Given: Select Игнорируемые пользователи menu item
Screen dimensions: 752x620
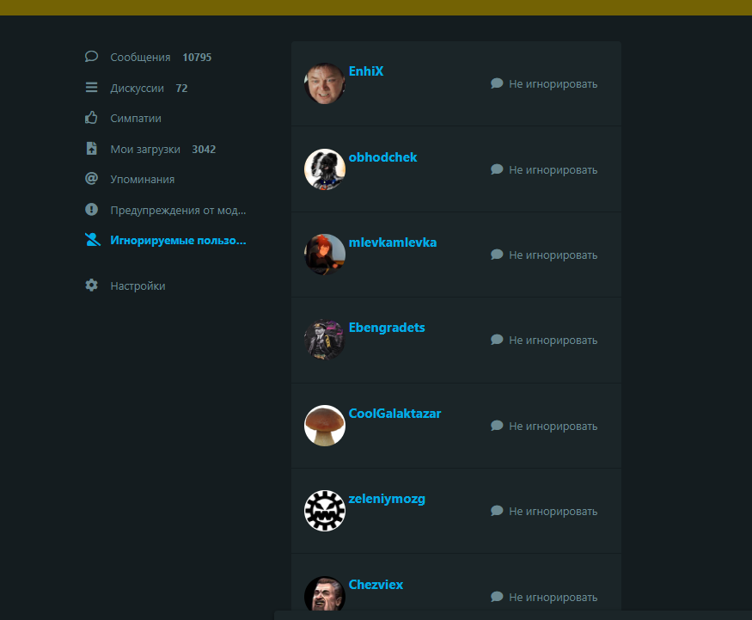Looking at the screenshot, I should point(178,241).
